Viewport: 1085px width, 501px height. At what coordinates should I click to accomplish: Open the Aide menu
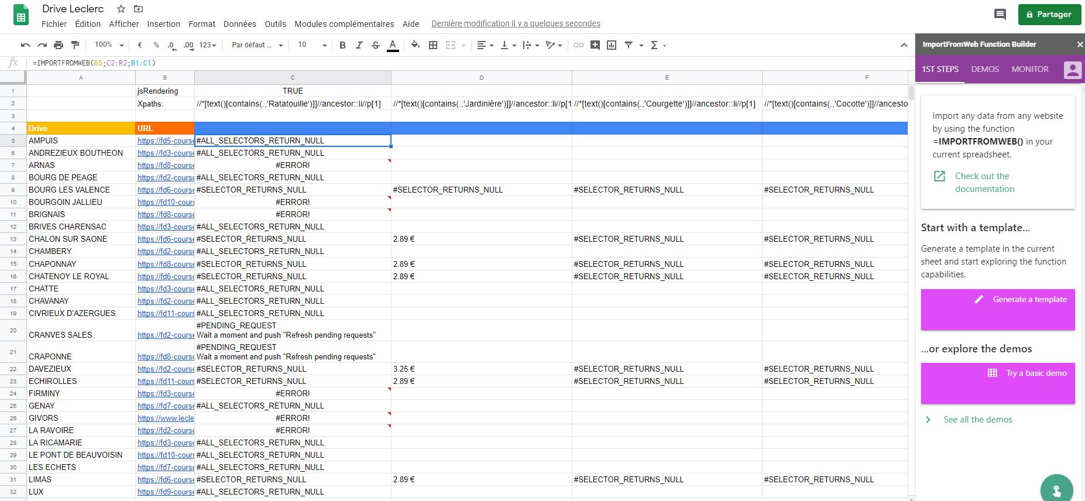(411, 24)
